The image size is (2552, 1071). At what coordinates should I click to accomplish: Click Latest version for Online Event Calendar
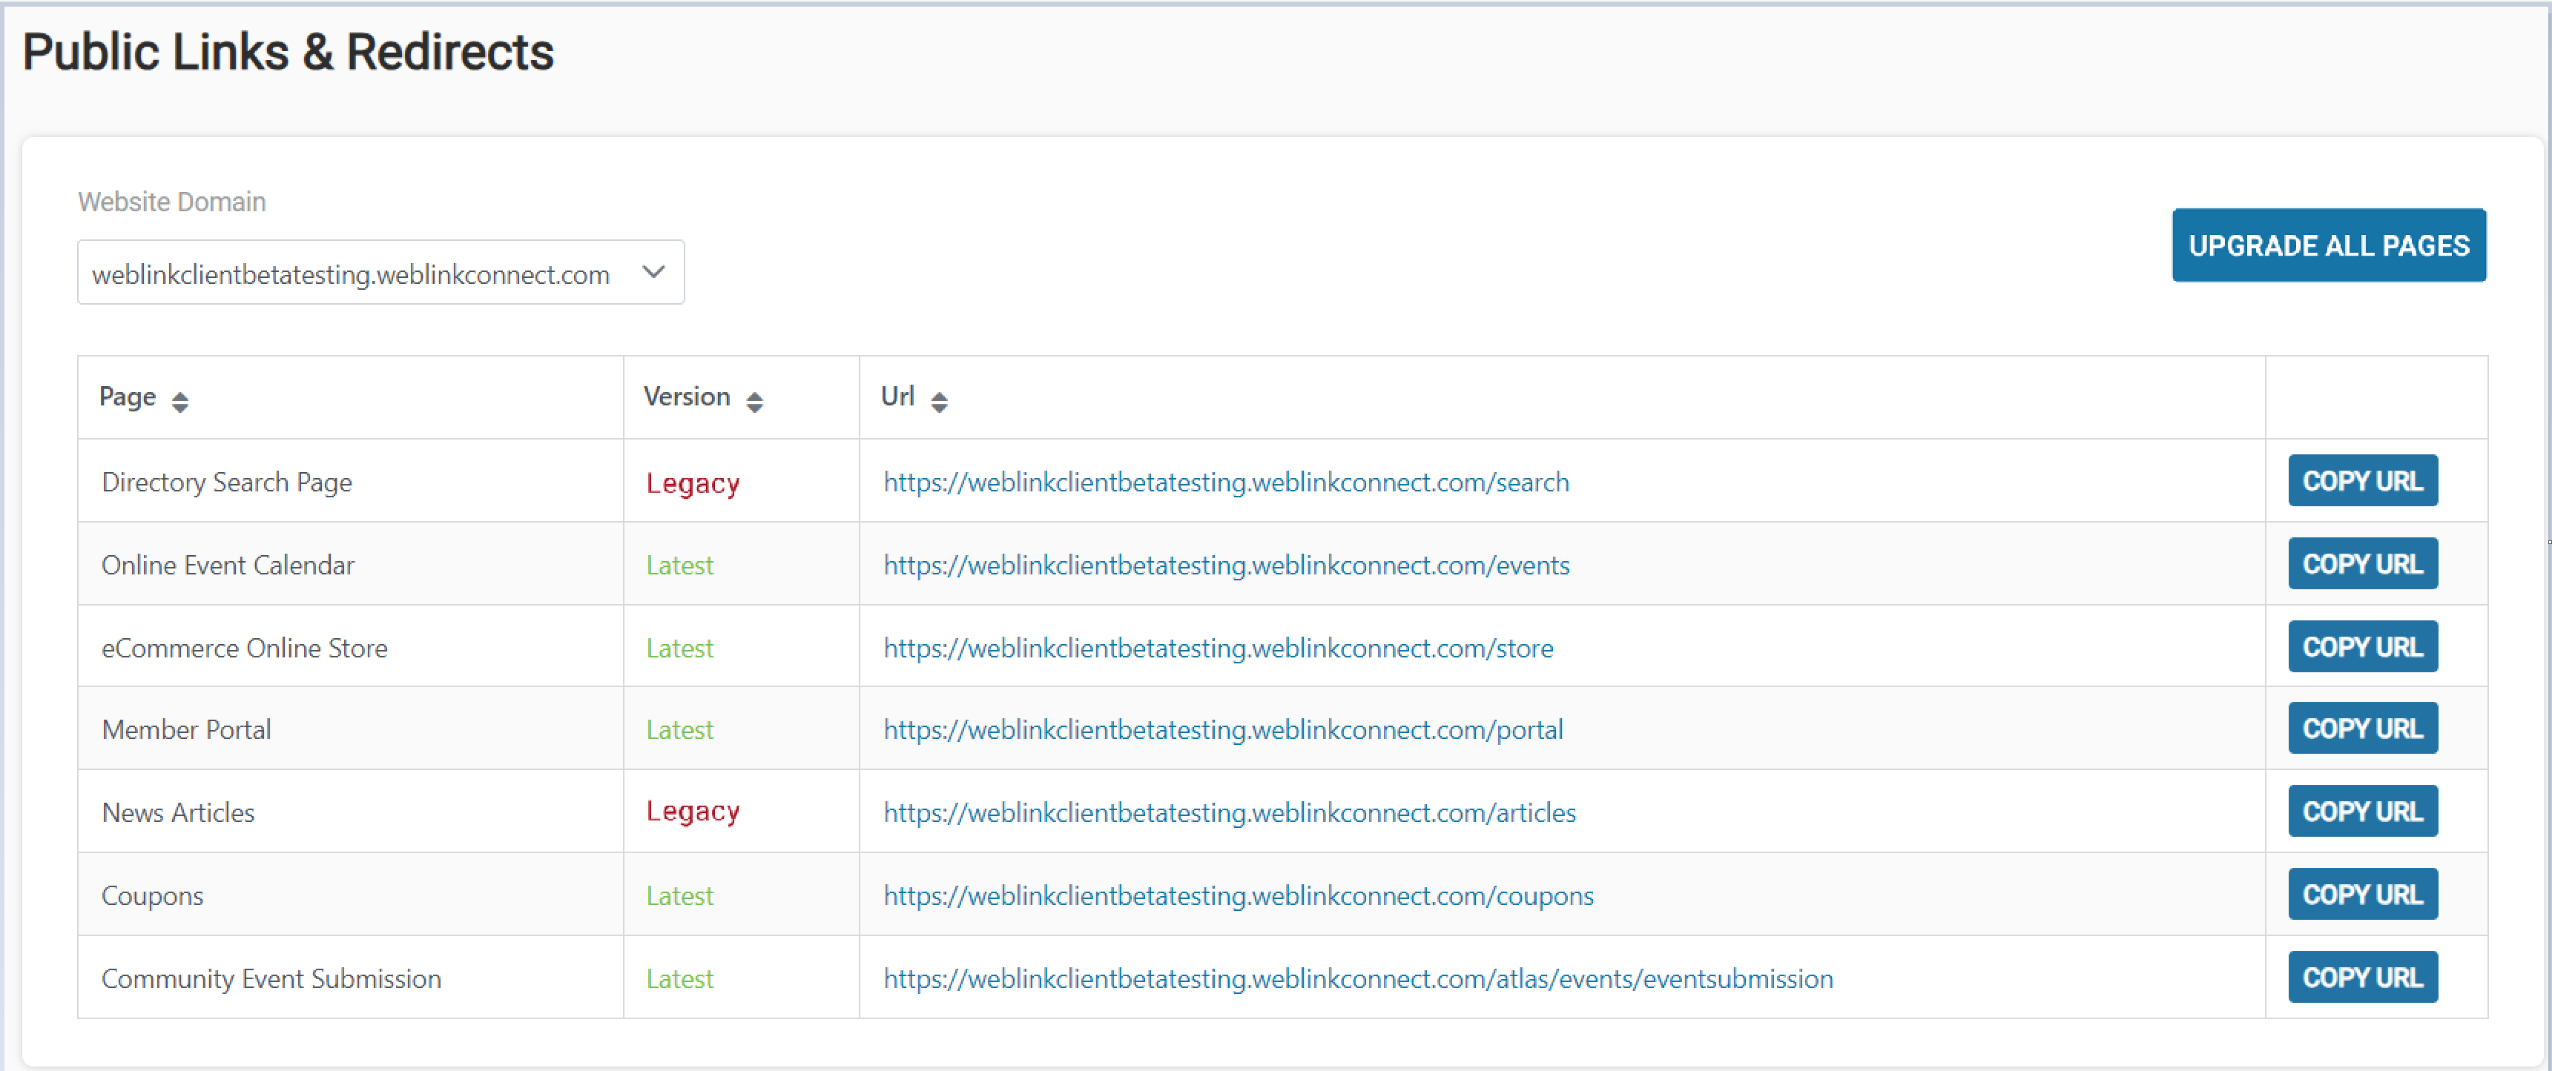pyautogui.click(x=679, y=566)
